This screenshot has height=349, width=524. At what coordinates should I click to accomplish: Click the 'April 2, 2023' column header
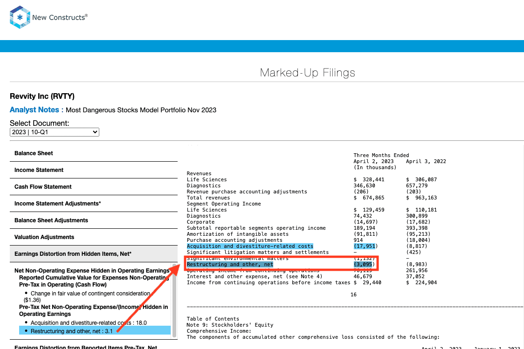373,161
